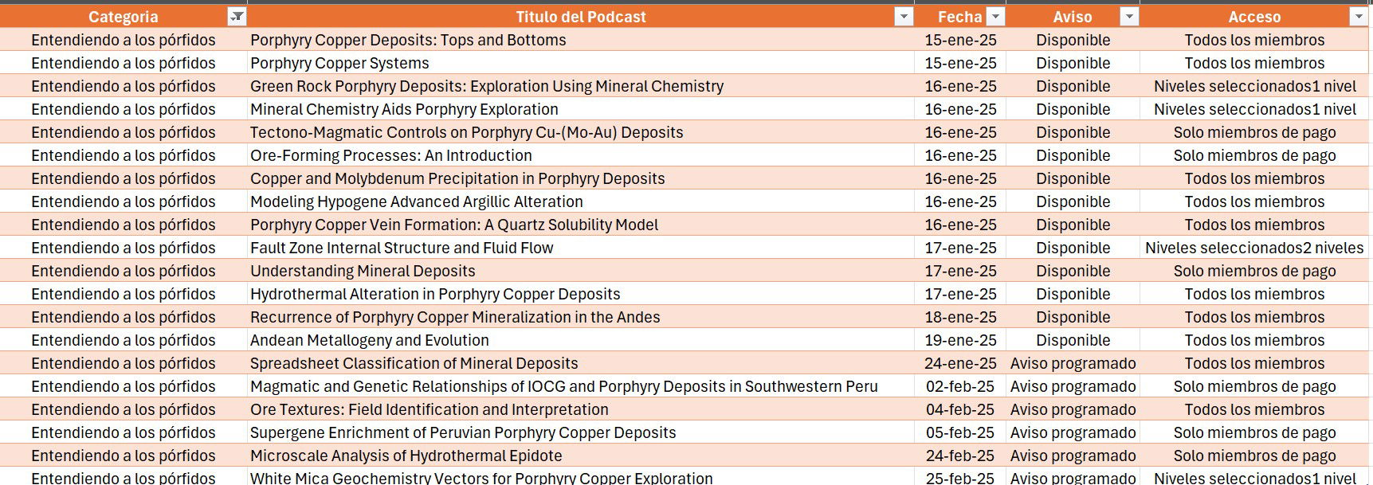Click Niveles seleccionados2 niveles access cell

[1254, 248]
